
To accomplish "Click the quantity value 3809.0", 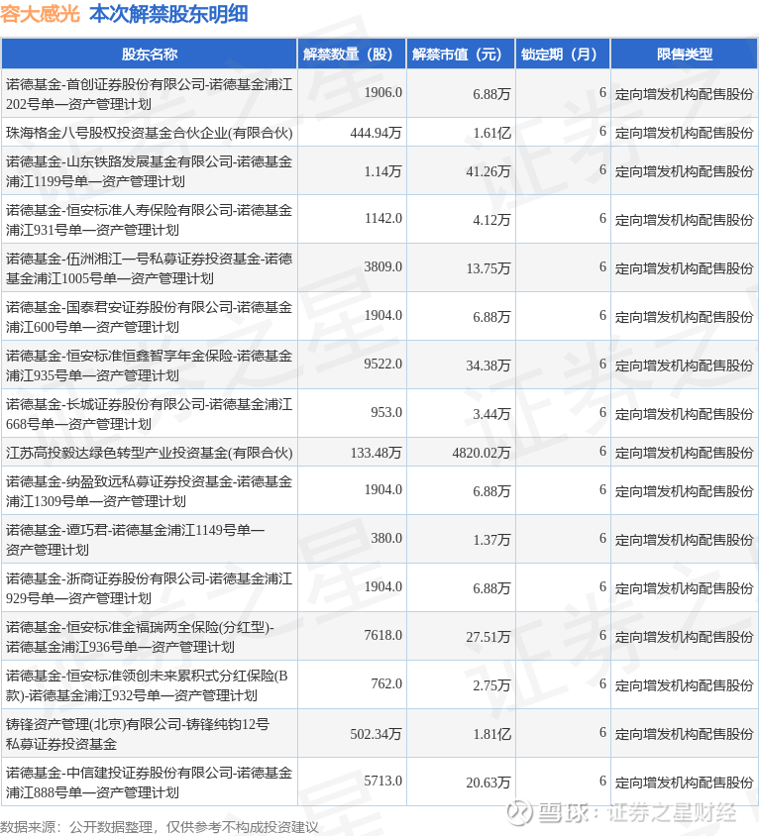I will coord(382,266).
